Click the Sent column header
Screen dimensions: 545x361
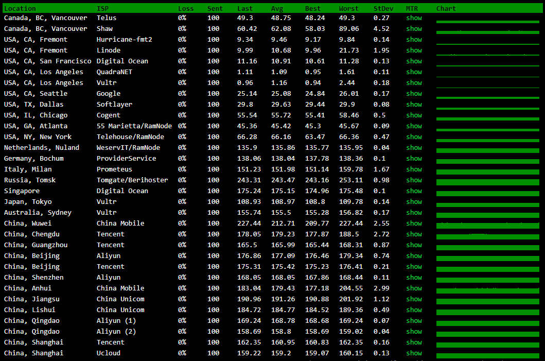point(215,8)
